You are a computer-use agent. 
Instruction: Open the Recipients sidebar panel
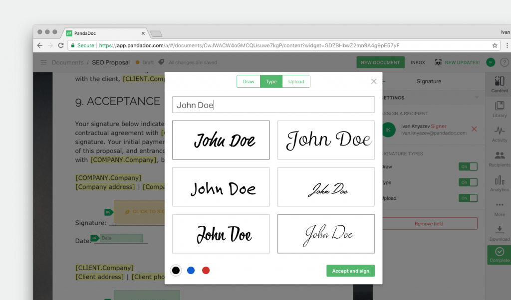(499, 159)
